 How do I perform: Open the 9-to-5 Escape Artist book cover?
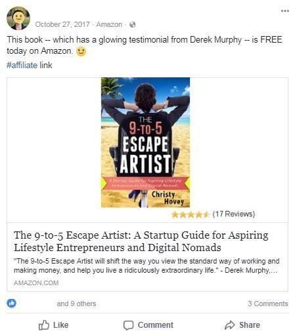(x=145, y=142)
